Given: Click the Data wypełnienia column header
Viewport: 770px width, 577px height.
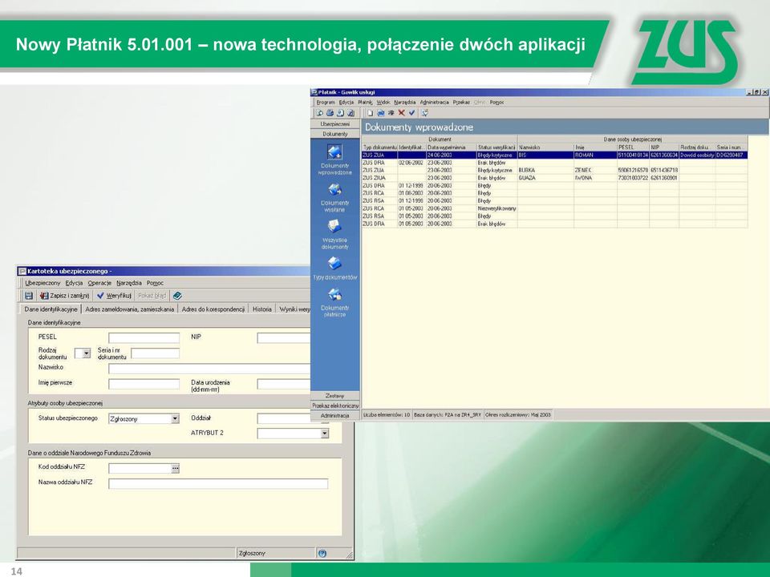Looking at the screenshot, I should point(451,147).
